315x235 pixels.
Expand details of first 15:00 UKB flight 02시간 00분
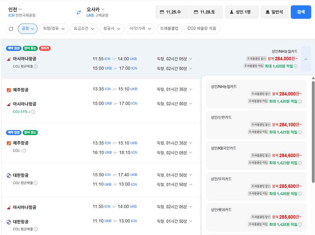click(191, 68)
